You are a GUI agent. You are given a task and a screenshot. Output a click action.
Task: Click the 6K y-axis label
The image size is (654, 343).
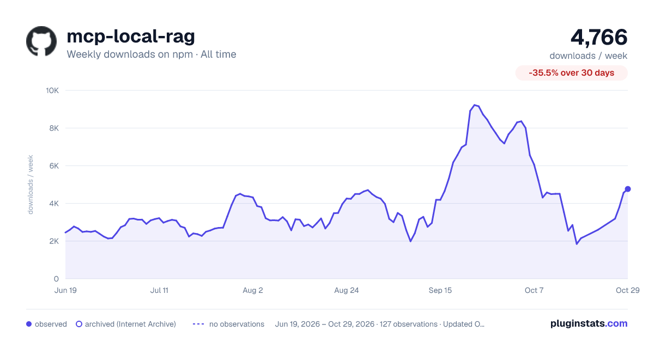[55, 166]
